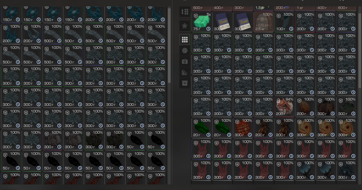Click clock icon on spiky dark-blue artifact
The image size is (362, 190).
(353, 177)
